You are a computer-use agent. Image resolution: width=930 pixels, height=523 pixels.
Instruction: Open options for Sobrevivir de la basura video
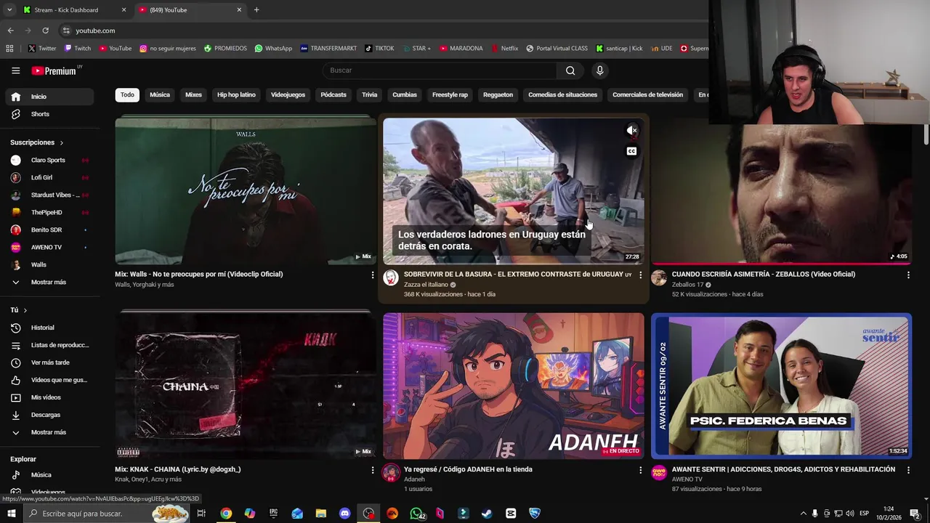pos(640,275)
